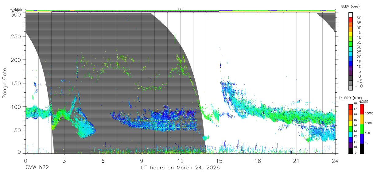Select yellow swatch between ELEV 45 and 40
This screenshot has height=174, width=377.
click(351, 34)
